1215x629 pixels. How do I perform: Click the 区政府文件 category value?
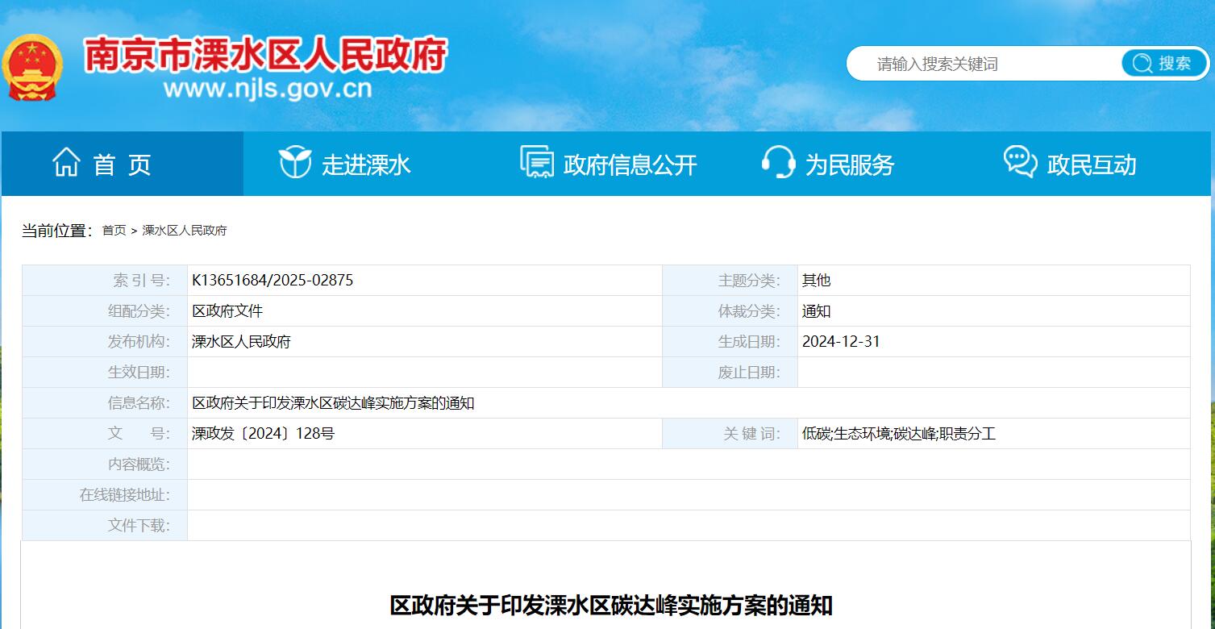pyautogui.click(x=227, y=311)
